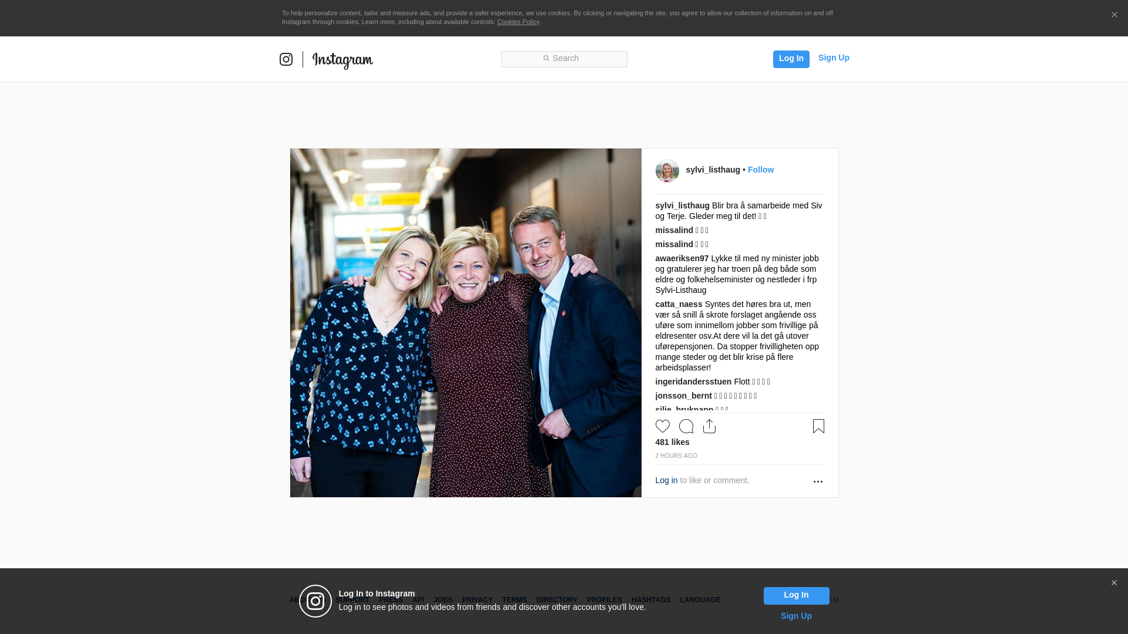This screenshot has width=1128, height=634.
Task: Open the HASHTAGS footer link
Action: pos(650,600)
